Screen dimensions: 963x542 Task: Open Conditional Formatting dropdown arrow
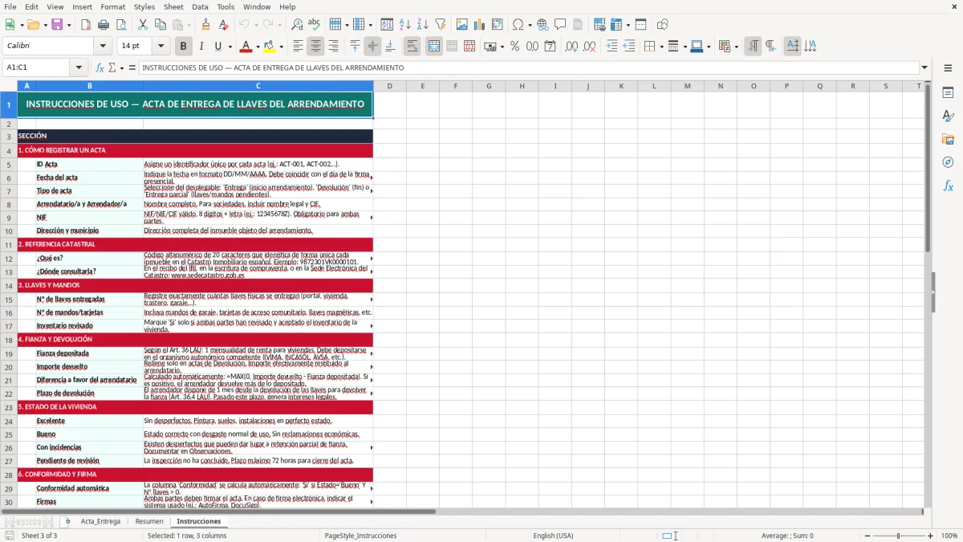pyautogui.click(x=736, y=47)
